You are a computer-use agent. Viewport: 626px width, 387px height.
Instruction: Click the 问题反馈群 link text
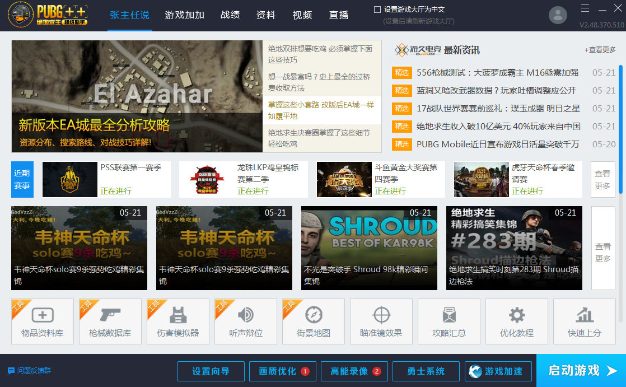(x=34, y=371)
